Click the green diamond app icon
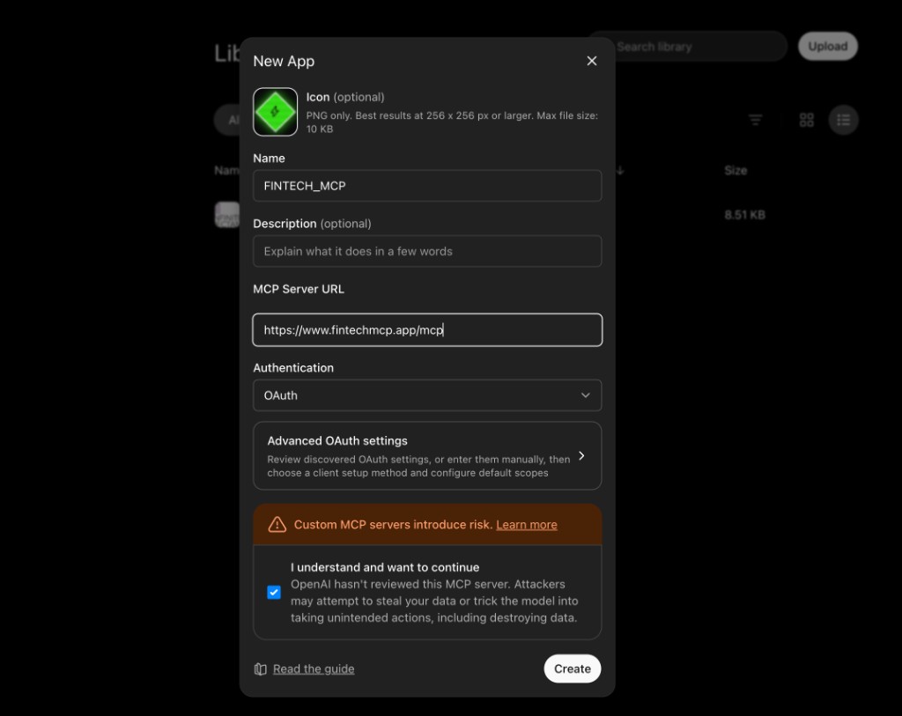Screen dimensions: 902x716 coord(275,112)
